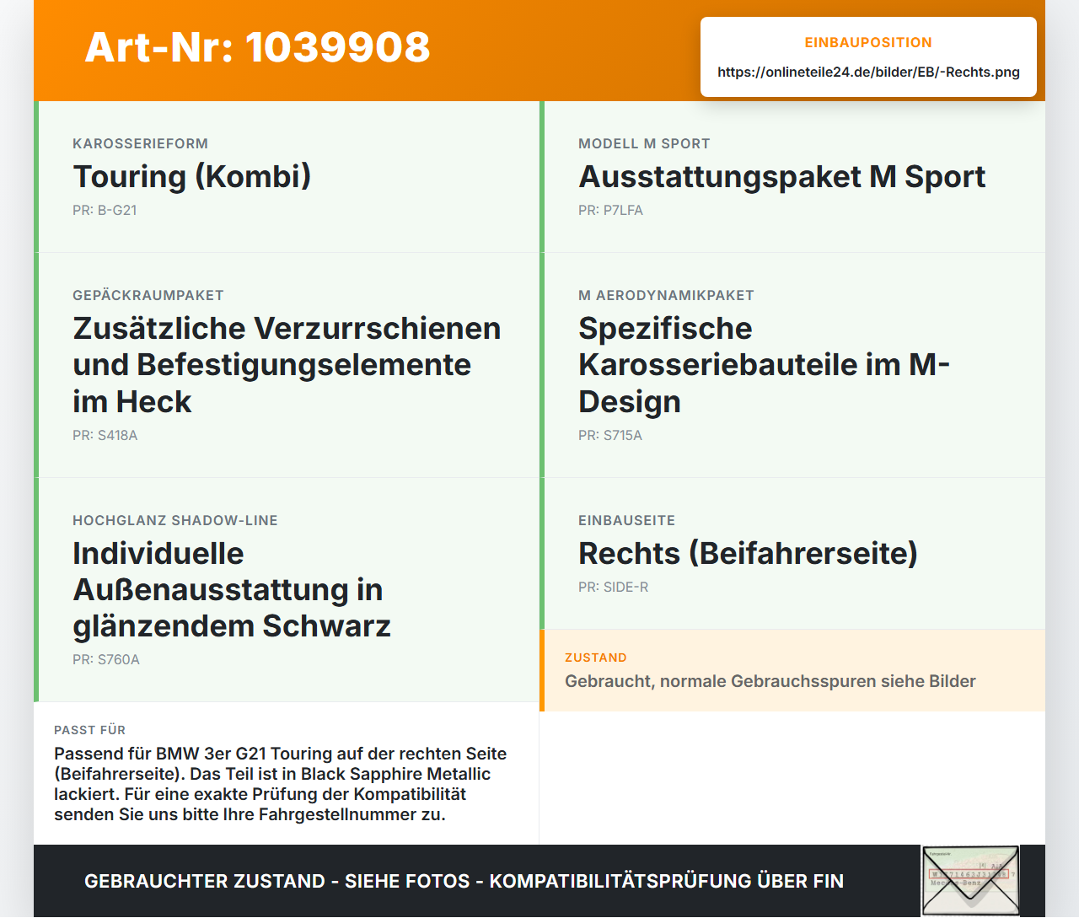This screenshot has height=918, width=1079.
Task: Click the Karosserieform label
Action: point(140,144)
